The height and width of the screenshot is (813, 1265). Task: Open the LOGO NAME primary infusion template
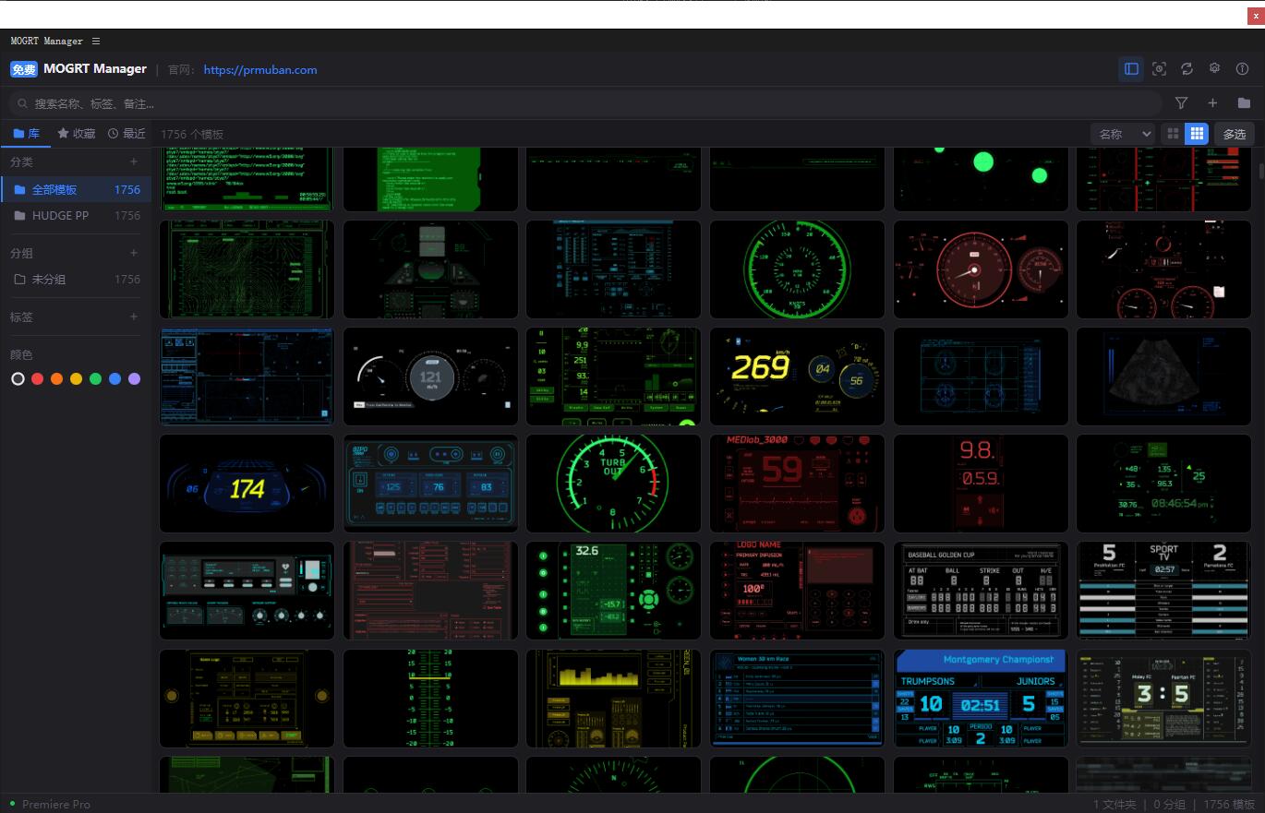point(797,591)
